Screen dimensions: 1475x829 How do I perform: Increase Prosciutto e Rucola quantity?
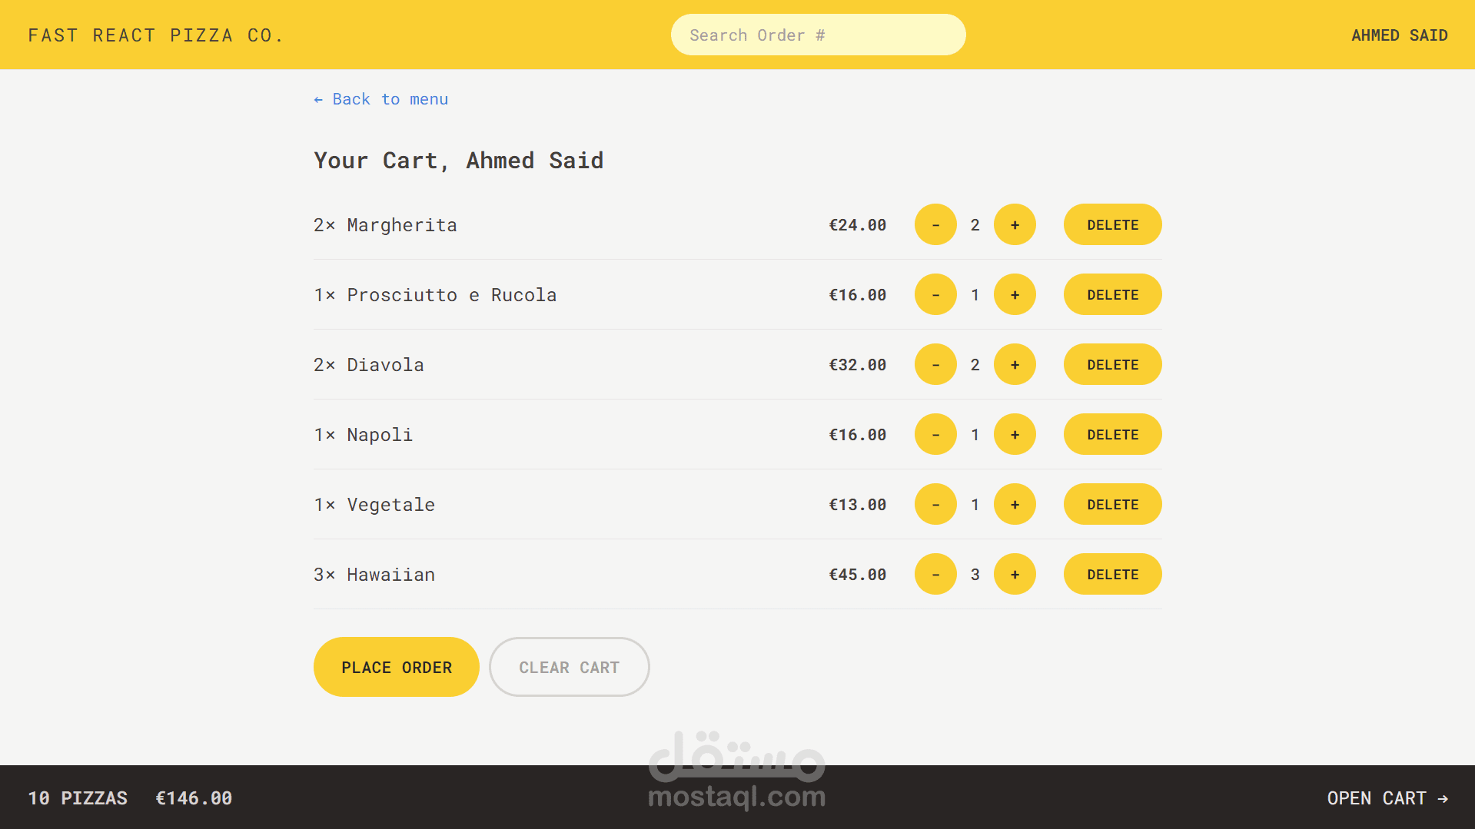click(x=1015, y=294)
